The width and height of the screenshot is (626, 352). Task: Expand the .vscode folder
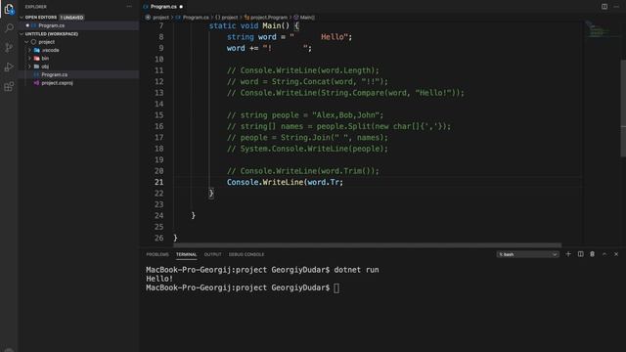29,50
